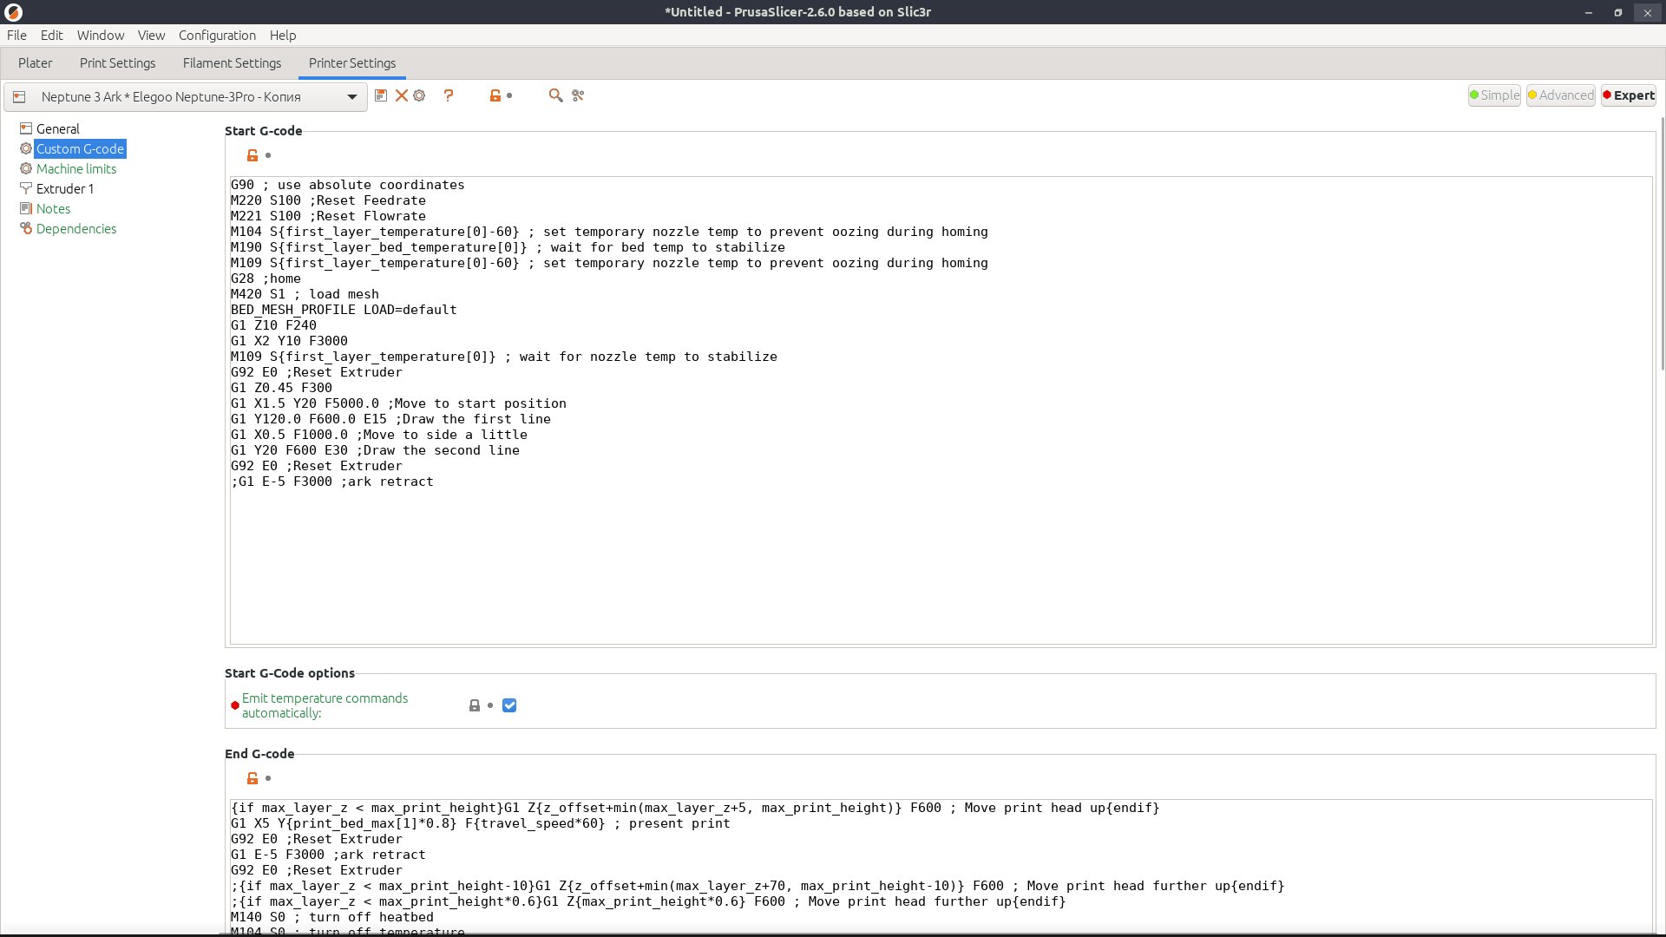Click the G28 ;home line in Start G-code
The height and width of the screenshot is (937, 1666).
coord(266,278)
